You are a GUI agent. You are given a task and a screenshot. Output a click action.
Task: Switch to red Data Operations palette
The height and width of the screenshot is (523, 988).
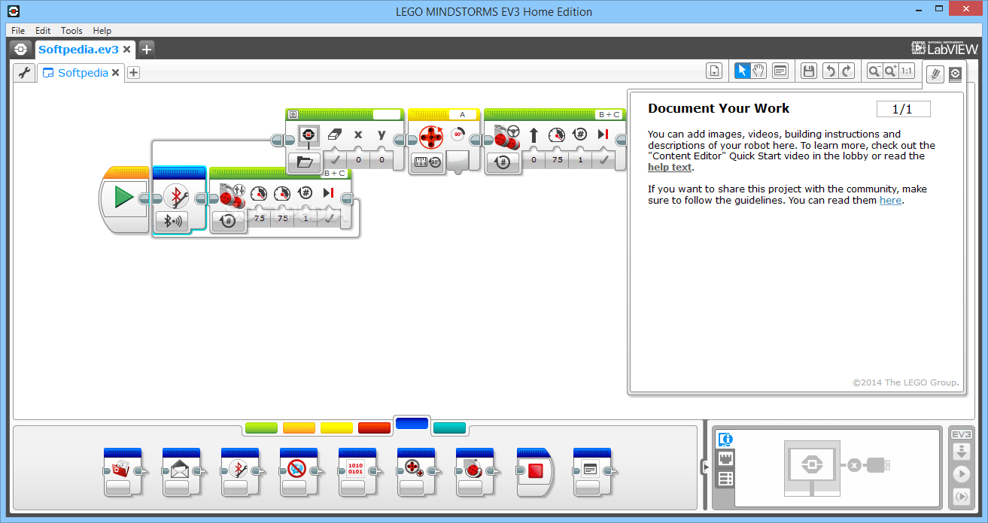coord(374,428)
